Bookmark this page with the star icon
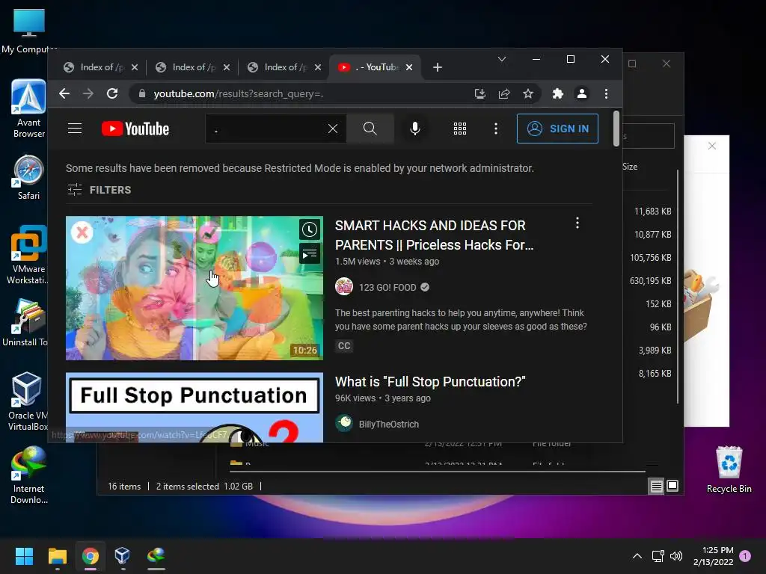The height and width of the screenshot is (574, 766). coord(528,93)
